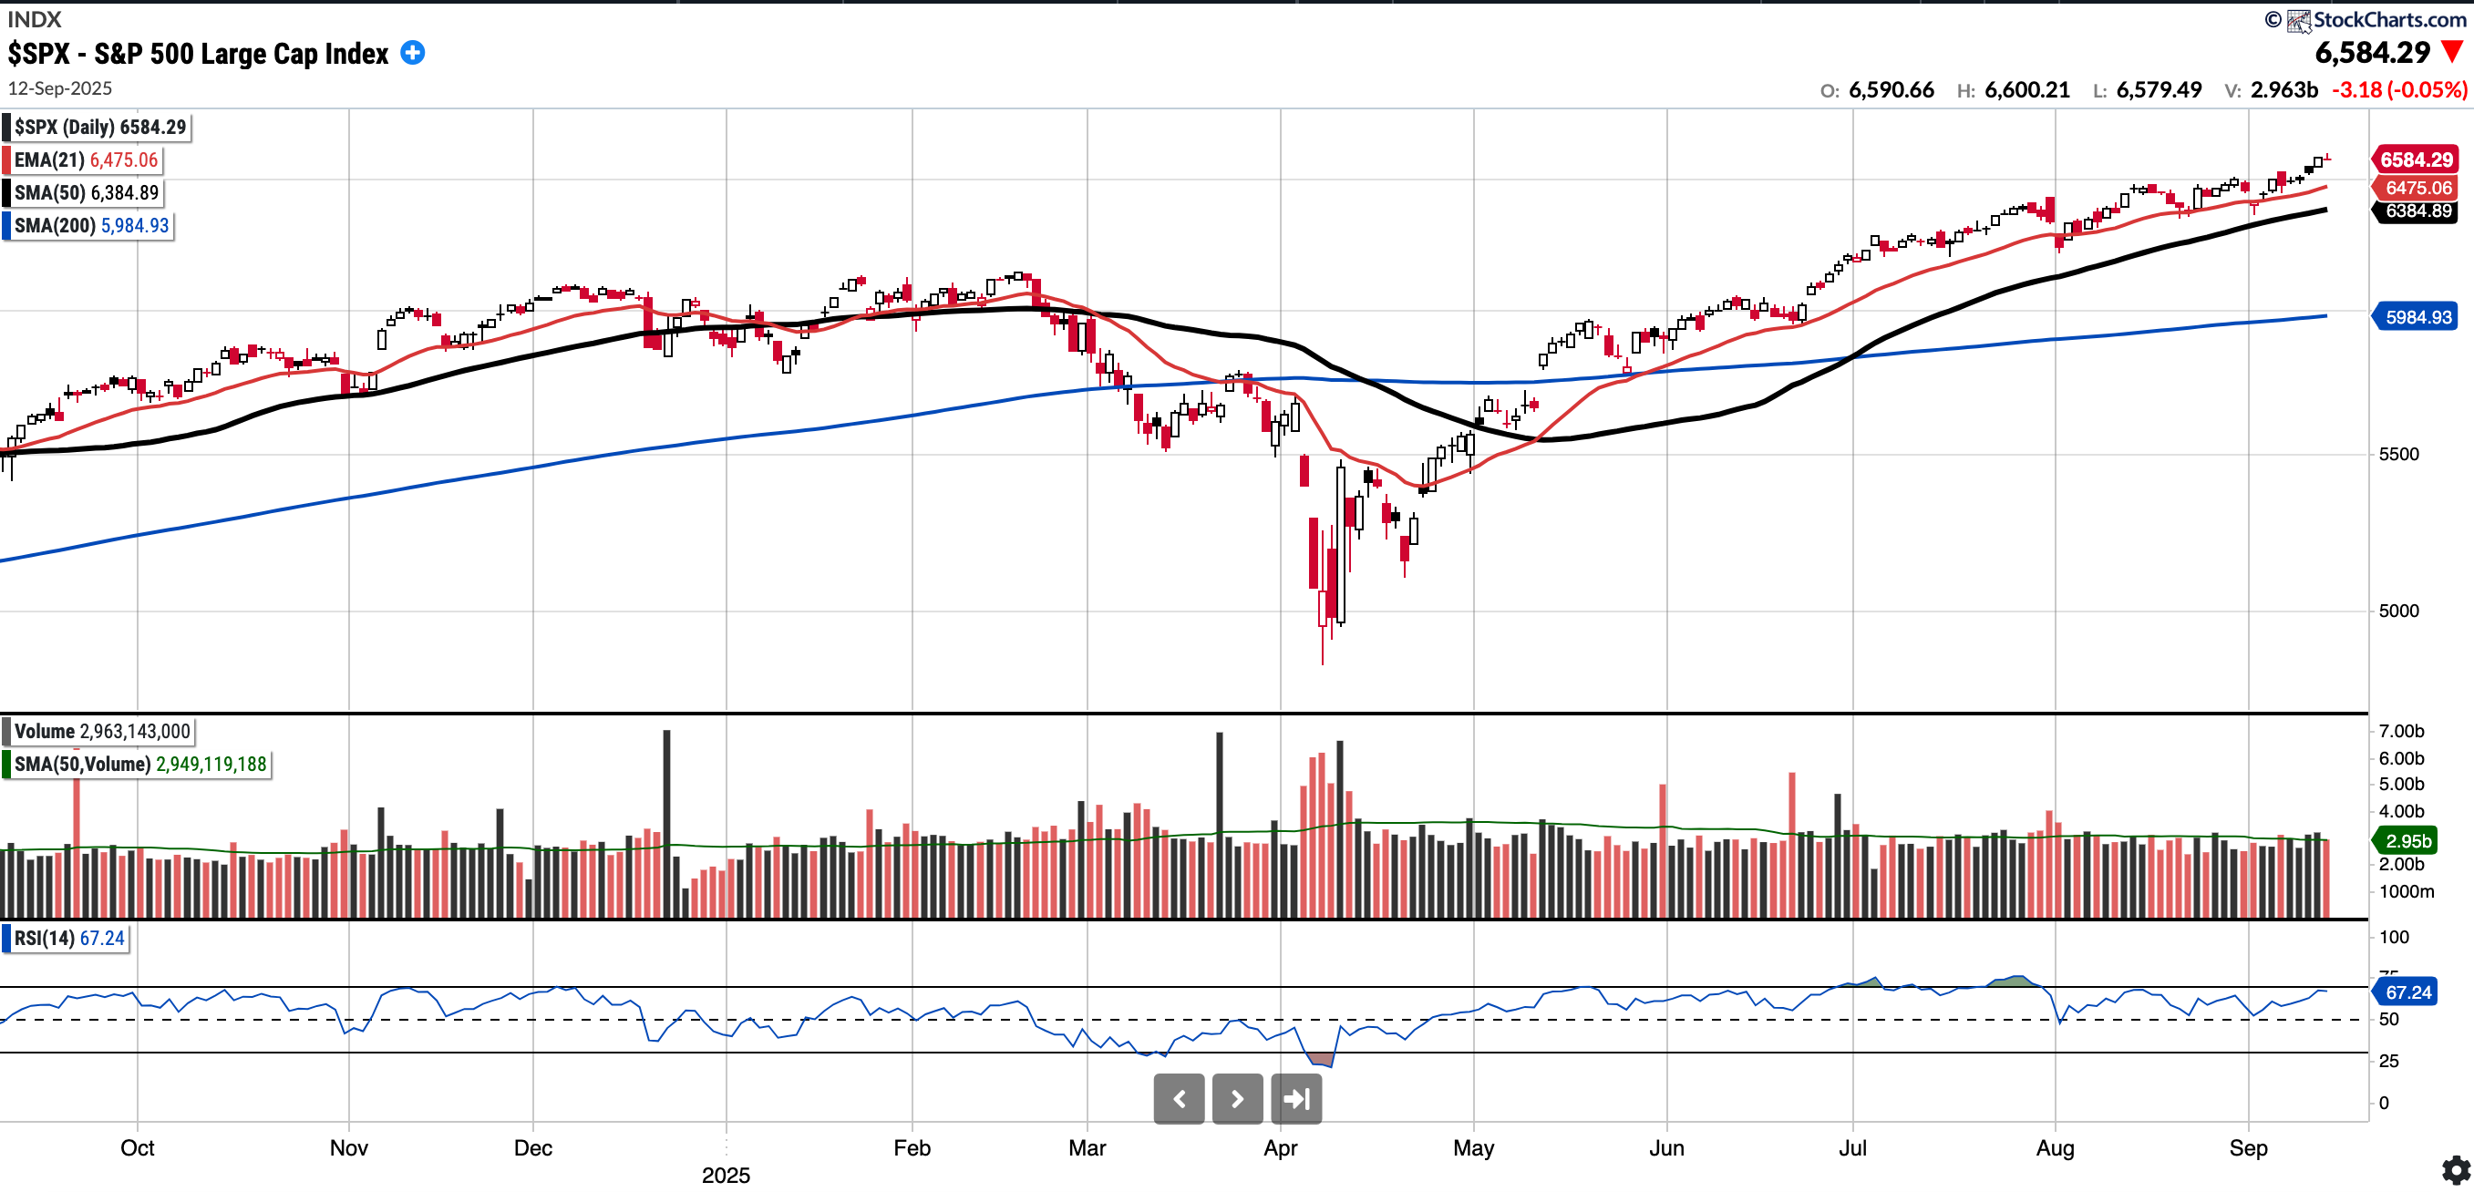Click the previous period left arrow button

tap(1179, 1098)
